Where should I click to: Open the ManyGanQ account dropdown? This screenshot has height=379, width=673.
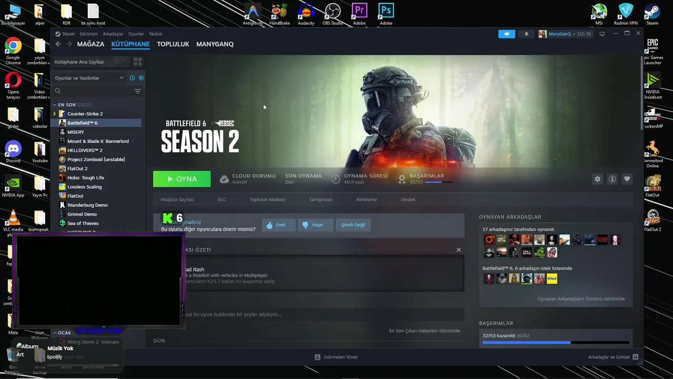[x=565, y=34]
